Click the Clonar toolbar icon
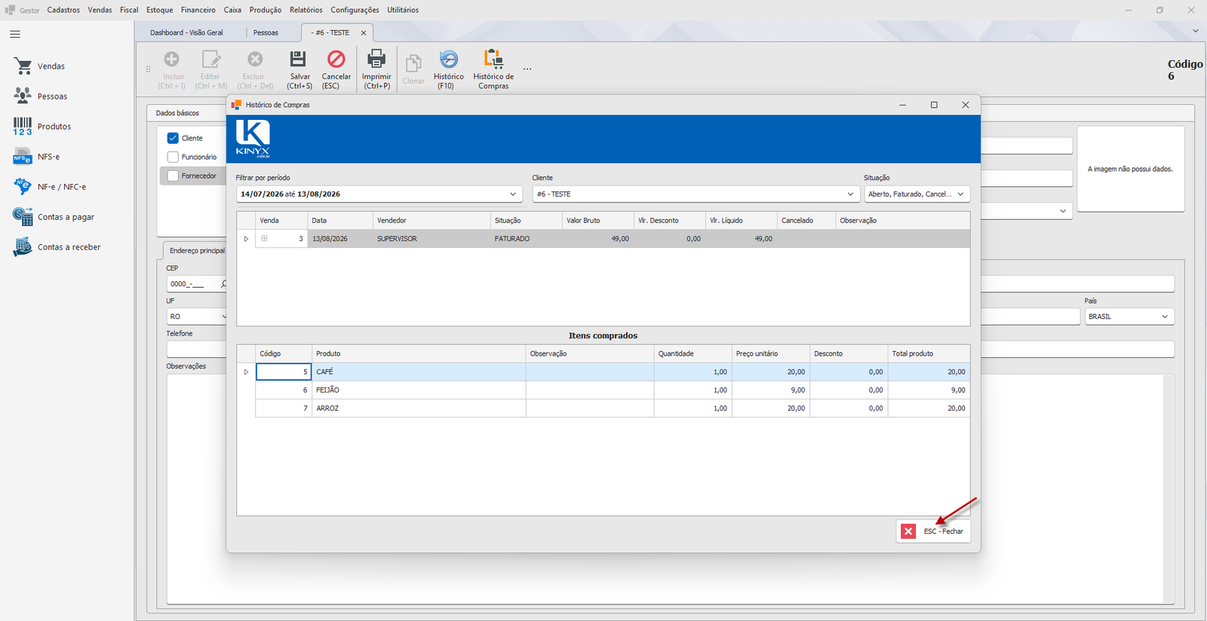The width and height of the screenshot is (1207, 621). pos(413,64)
